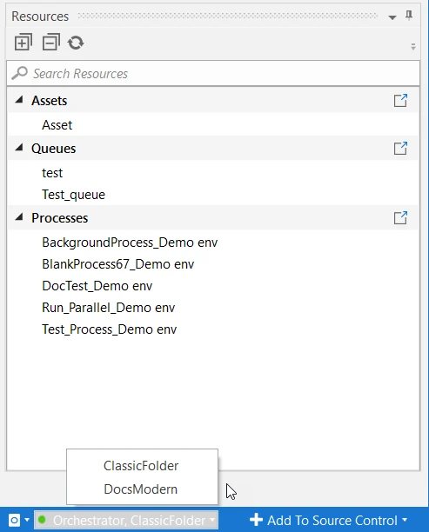Image resolution: width=429 pixels, height=532 pixels.
Task: Open Processes in Orchestrator via external link icon
Action: 400,218
